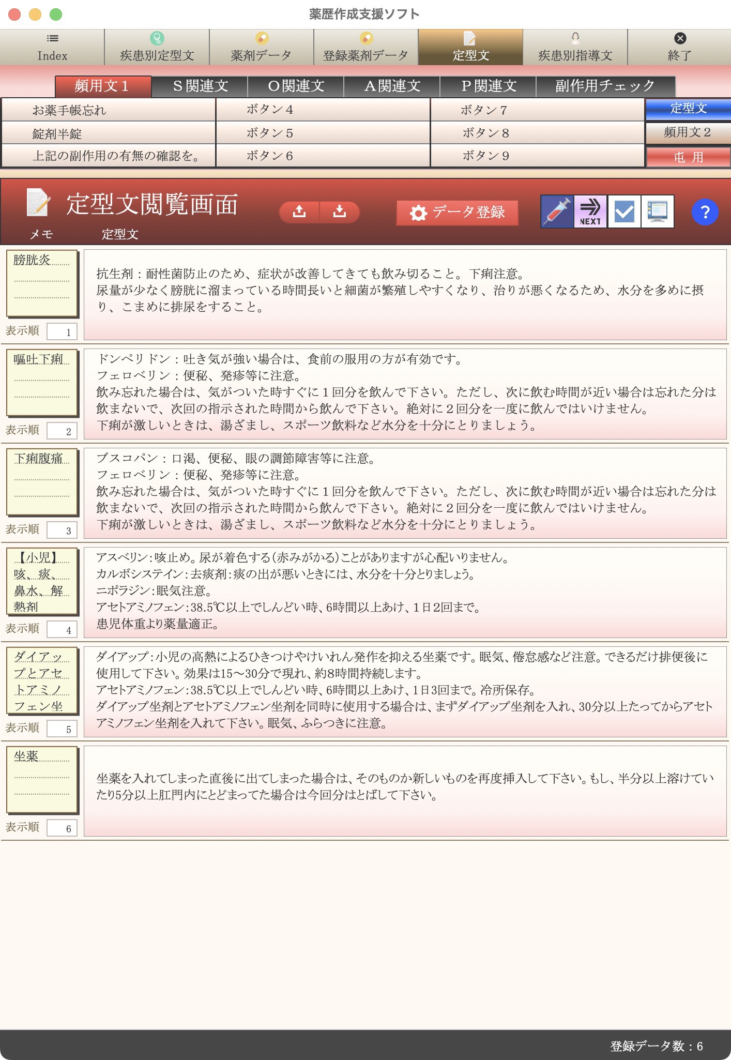Click ボタン４
Image resolution: width=731 pixels, height=1060 pixels.
pos(323,110)
